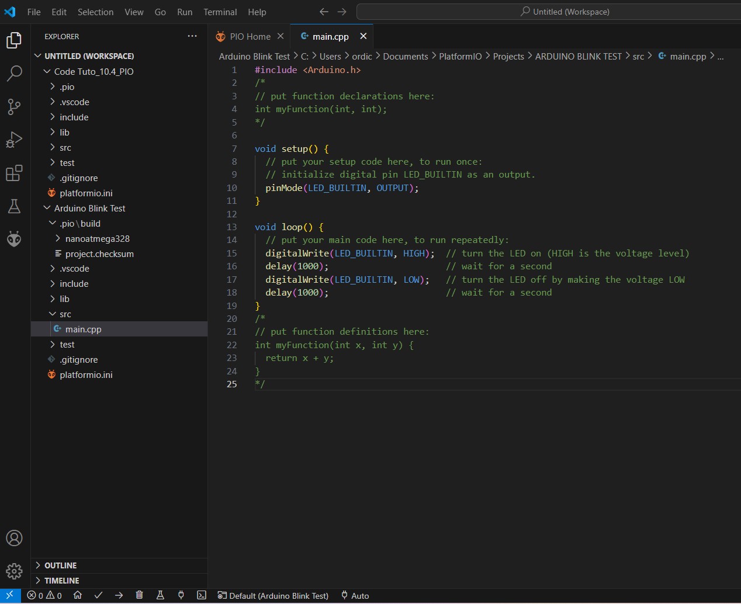Screen dimensions: 741x604
Task: Click the PlatformIO Upload arrow in status bar
Action: [x=119, y=595]
